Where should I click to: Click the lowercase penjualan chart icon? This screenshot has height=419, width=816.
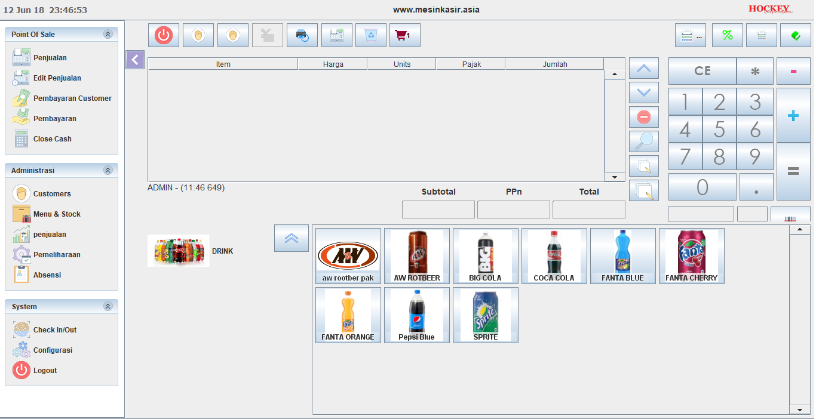pyautogui.click(x=22, y=235)
